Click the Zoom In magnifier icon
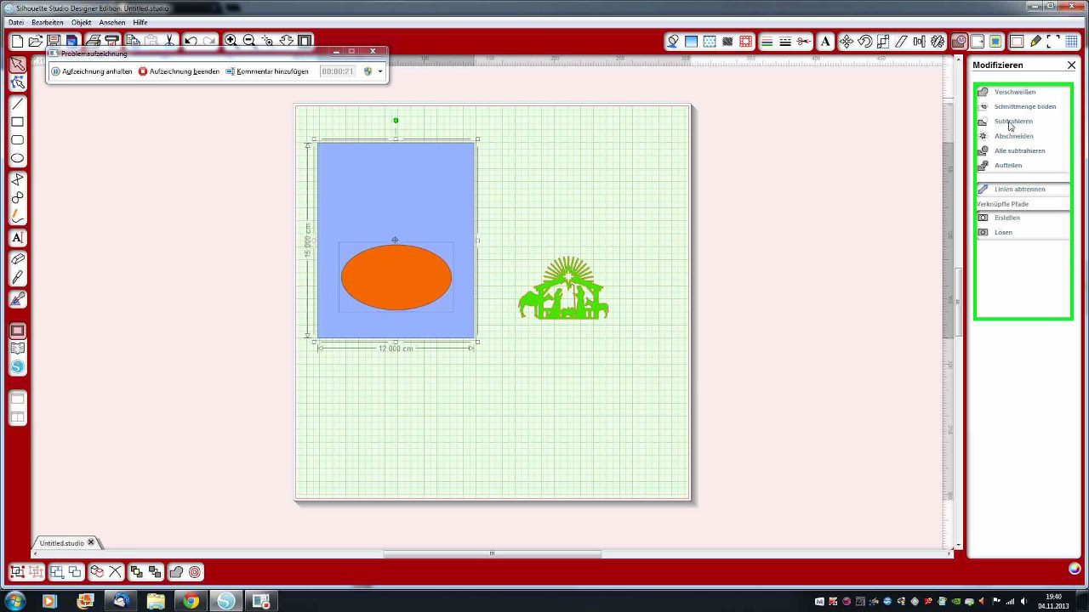This screenshot has height=612, width=1089. point(231,41)
